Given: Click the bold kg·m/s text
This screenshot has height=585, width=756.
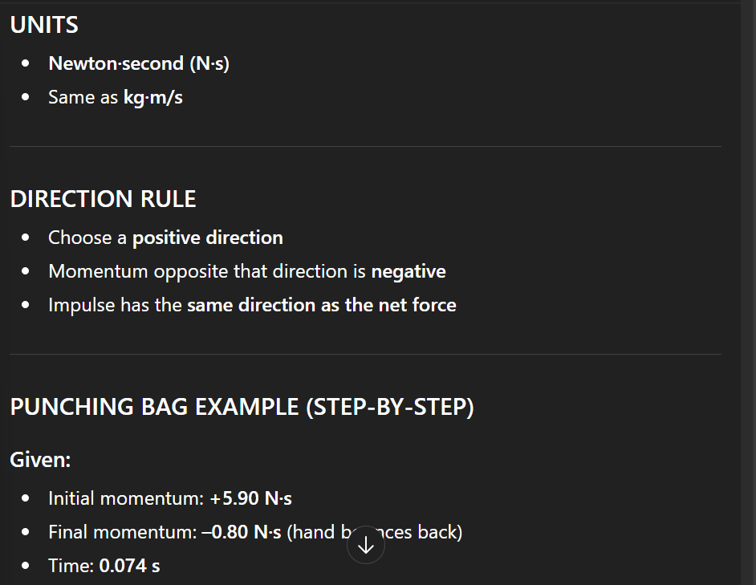Looking at the screenshot, I should [152, 97].
